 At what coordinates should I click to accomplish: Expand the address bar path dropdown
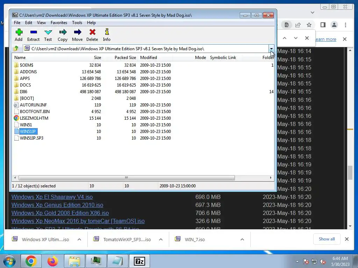[271, 49]
